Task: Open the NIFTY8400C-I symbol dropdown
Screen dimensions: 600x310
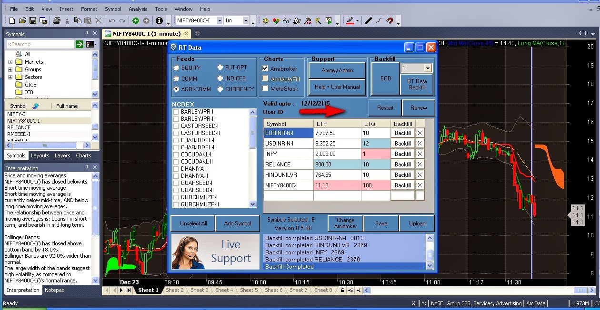Action: [x=220, y=21]
